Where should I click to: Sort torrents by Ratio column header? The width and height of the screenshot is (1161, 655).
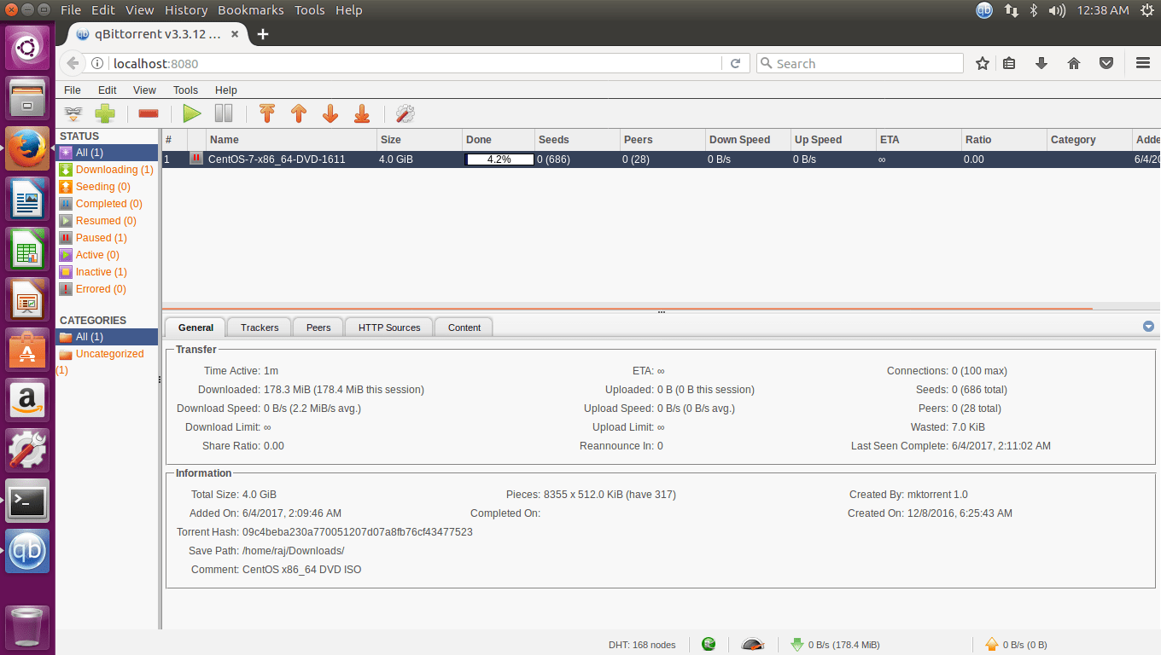(1004, 140)
